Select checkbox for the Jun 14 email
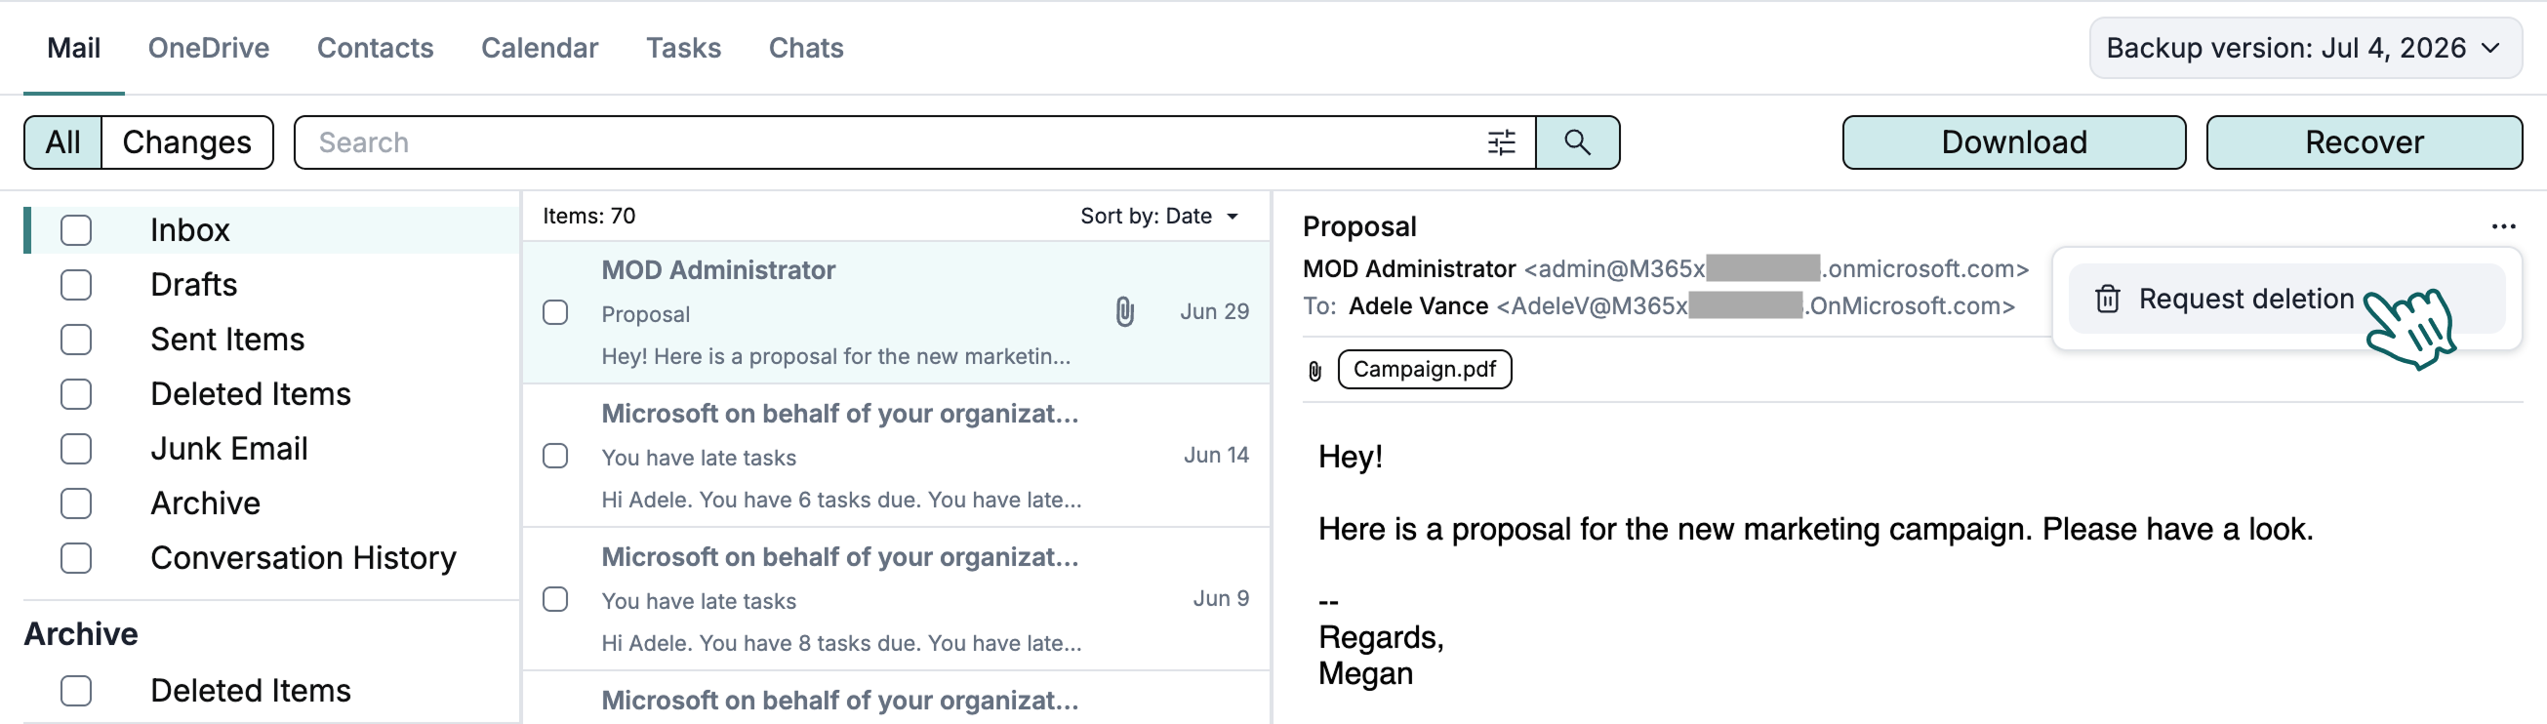2547x724 pixels. (x=555, y=456)
